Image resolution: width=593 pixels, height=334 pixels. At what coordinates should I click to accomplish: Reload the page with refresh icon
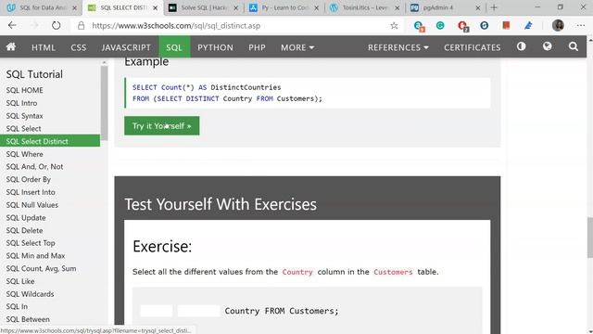pos(56,25)
